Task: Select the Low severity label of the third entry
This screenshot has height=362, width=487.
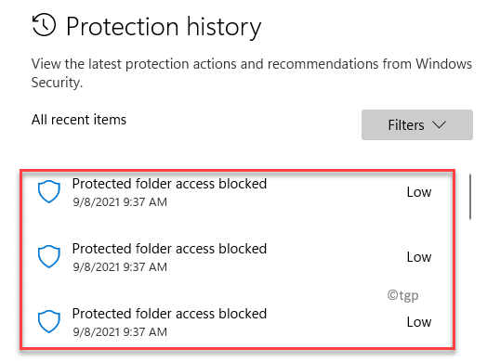Action: pyautogui.click(x=419, y=322)
